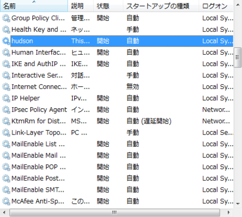The image size is (242, 217).
Task: Click the horizontal scrollbar thumb
Action: click(x=115, y=213)
